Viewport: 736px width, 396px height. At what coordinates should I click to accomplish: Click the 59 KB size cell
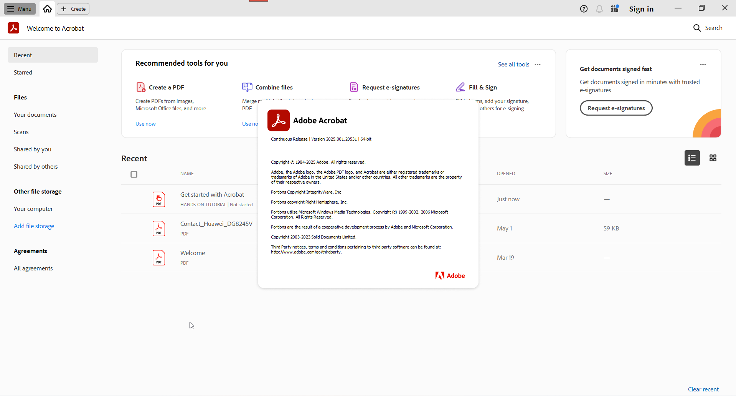[611, 229]
